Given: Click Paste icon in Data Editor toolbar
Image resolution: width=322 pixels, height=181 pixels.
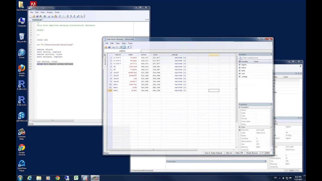Looking at the screenshot, I should (117, 47).
